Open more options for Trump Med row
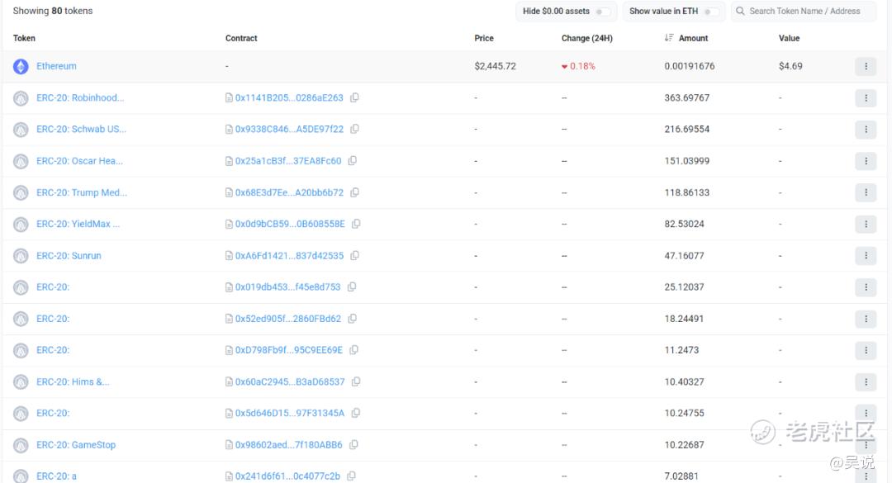Viewport: 892px width, 483px height. pos(866,193)
